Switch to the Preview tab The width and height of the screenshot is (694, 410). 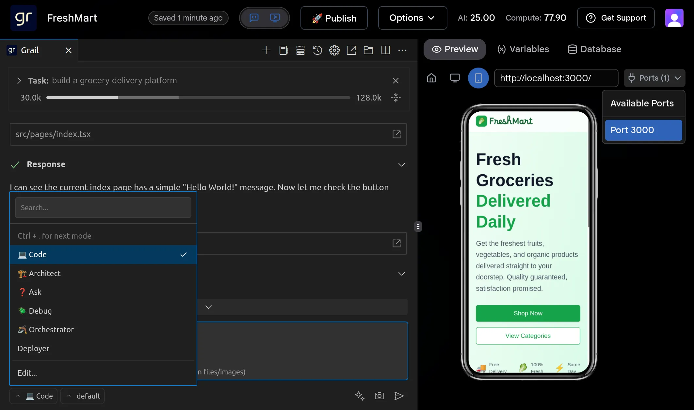pos(455,49)
